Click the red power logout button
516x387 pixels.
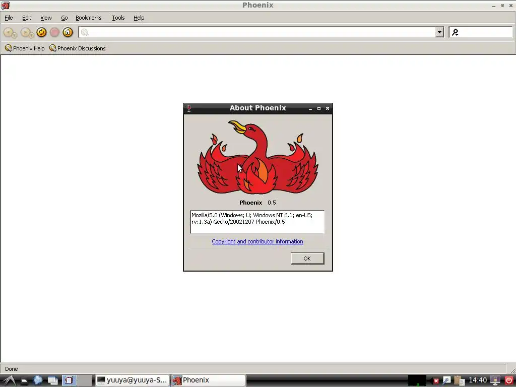coord(509,380)
